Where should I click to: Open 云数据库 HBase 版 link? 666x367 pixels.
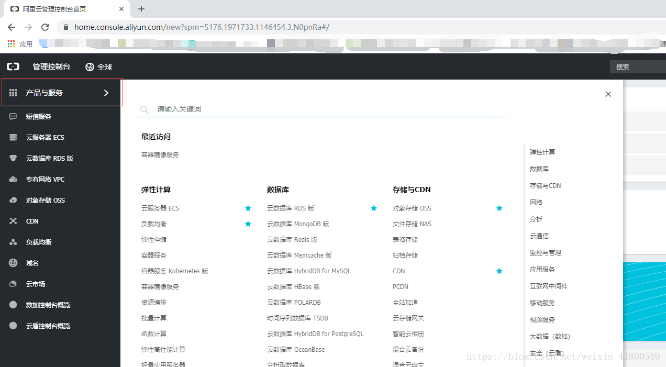tap(293, 286)
